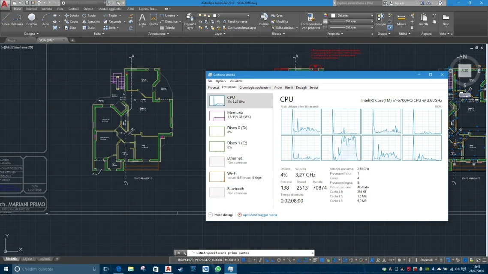The height and width of the screenshot is (274, 488).
Task: Switch to Layout1 tab
Action: point(28,259)
